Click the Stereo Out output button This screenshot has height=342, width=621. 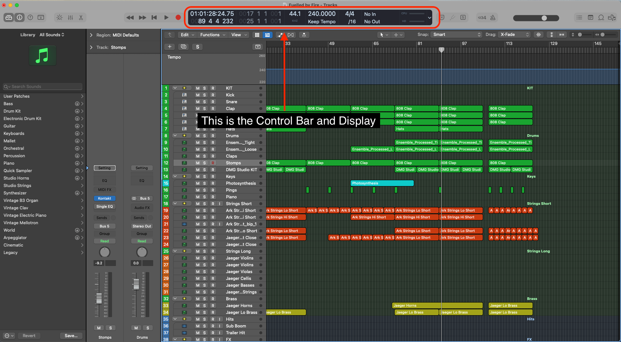click(142, 226)
